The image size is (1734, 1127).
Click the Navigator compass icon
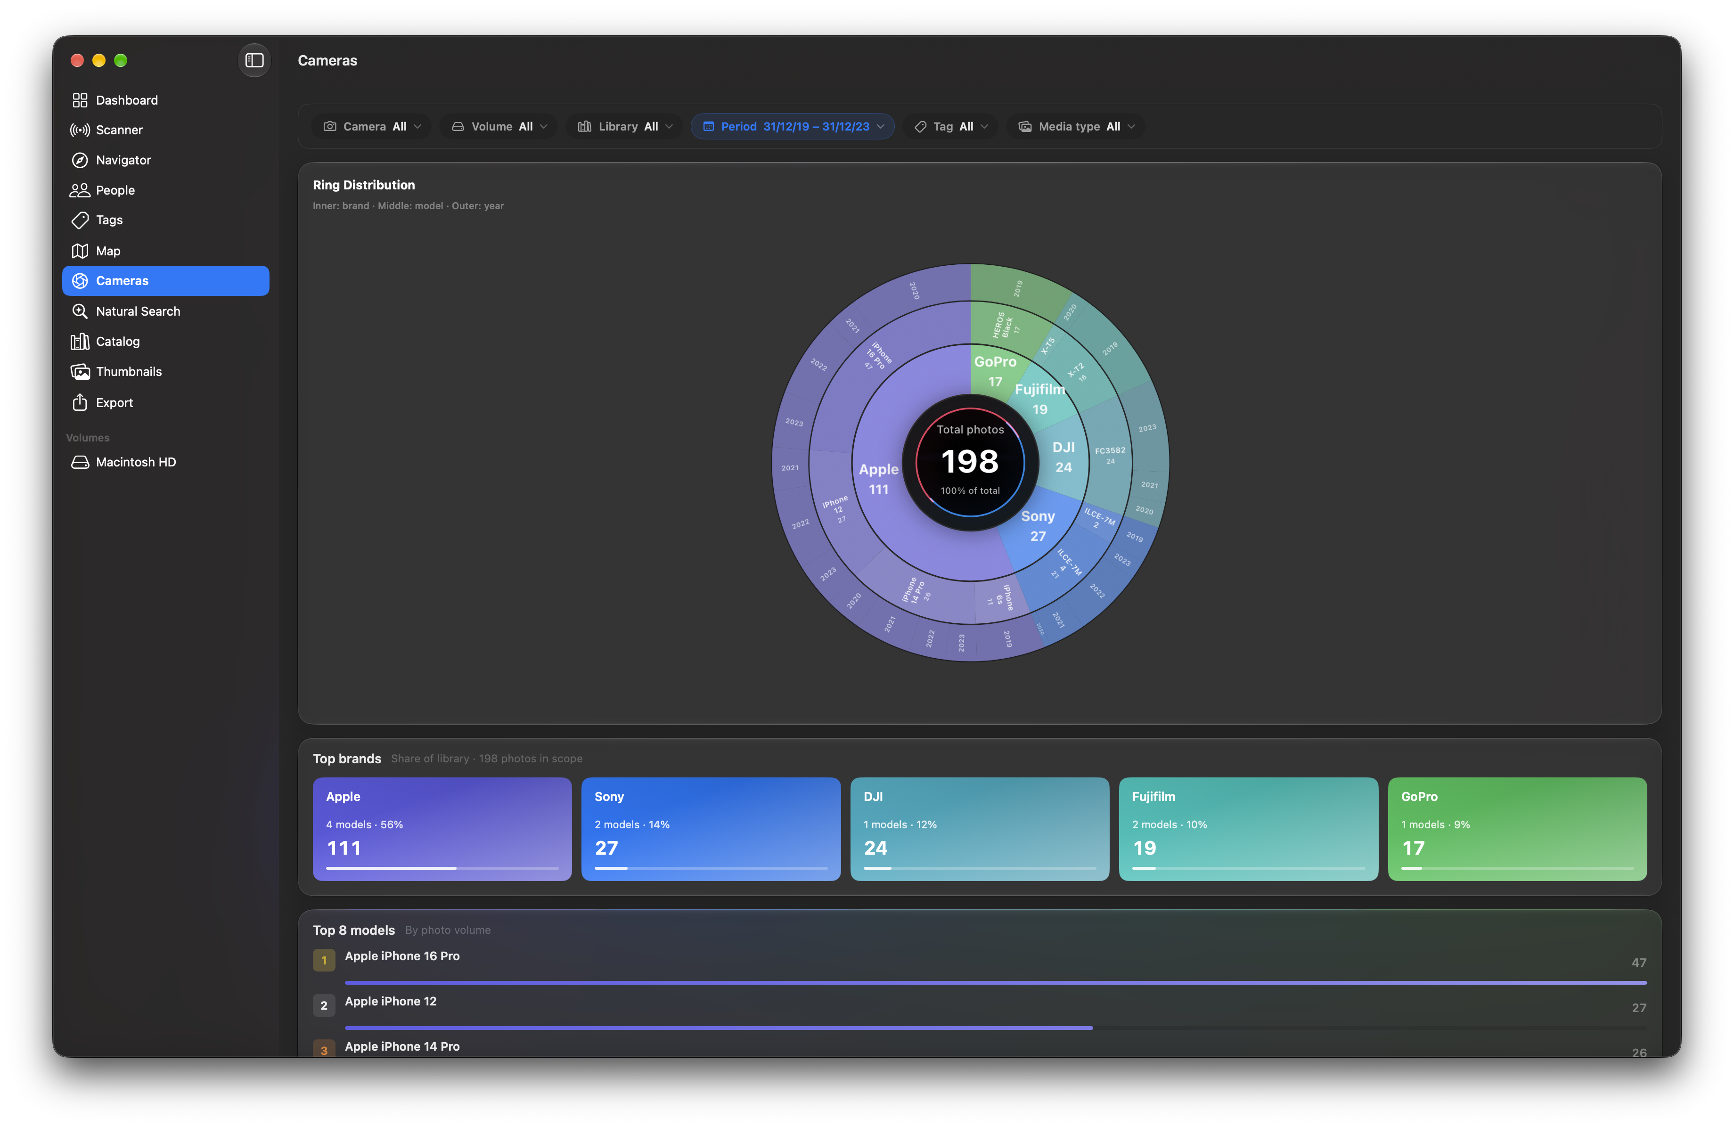[x=80, y=160]
